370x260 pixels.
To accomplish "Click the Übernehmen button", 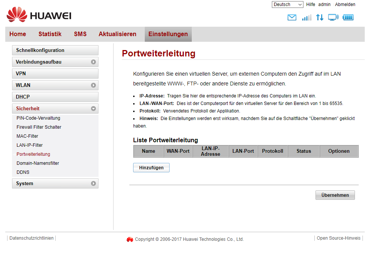I will point(335,195).
